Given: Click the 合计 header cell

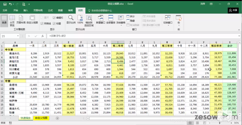Looking at the screenshot, I should click(230, 46).
